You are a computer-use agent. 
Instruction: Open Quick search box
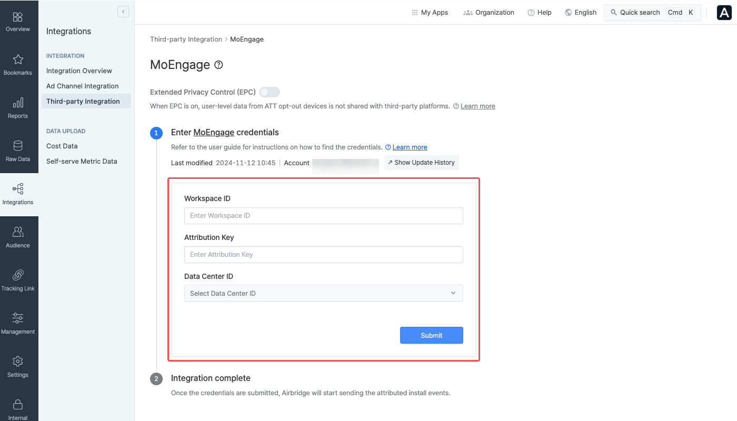(x=652, y=13)
